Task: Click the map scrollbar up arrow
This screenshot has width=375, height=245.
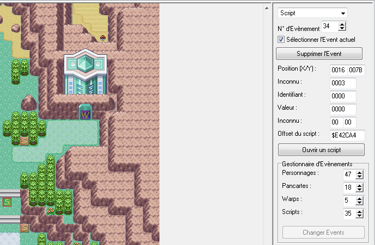Action: click(267, 8)
